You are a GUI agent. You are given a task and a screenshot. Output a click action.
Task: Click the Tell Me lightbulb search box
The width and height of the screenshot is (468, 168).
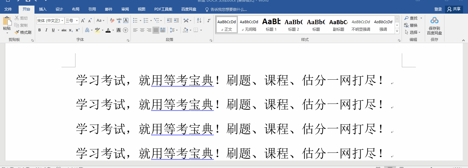tap(226, 9)
